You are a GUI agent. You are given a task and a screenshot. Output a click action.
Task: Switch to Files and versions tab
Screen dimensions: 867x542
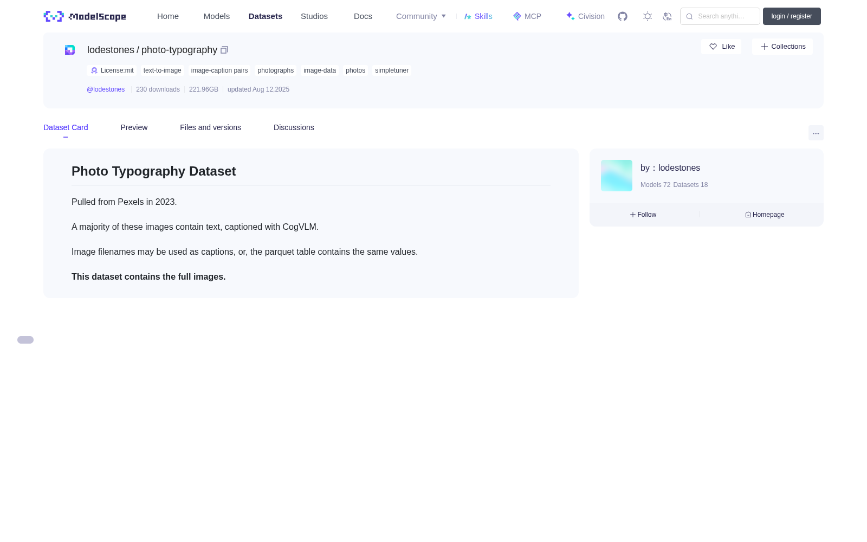tap(210, 127)
